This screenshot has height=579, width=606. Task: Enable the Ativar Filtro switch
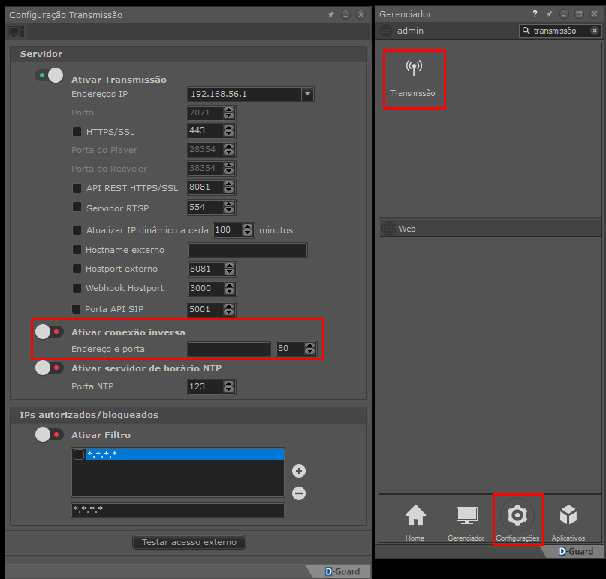pos(50,434)
